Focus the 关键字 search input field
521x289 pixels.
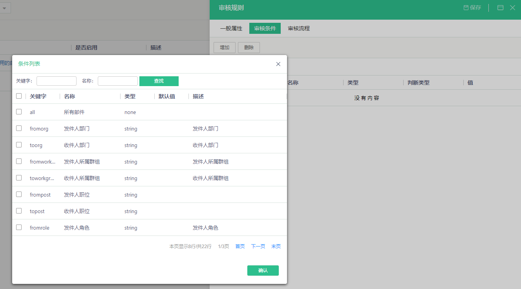point(57,81)
